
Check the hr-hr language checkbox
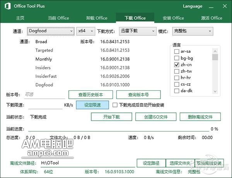[x=177, y=78]
